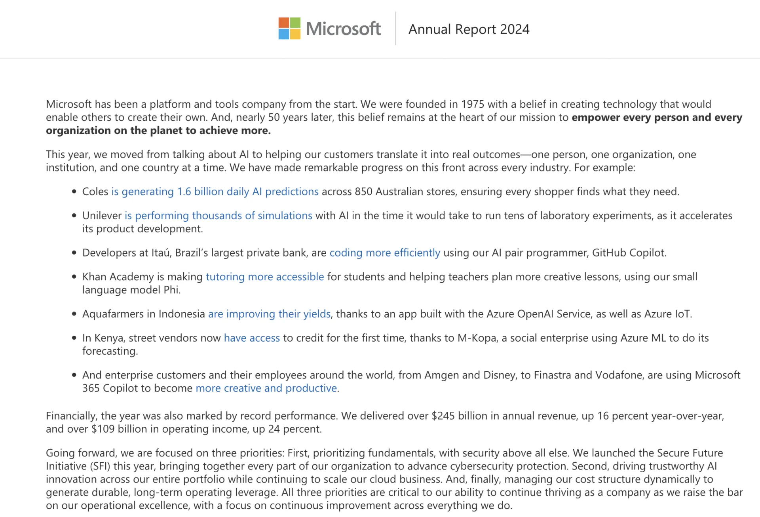Click the bullet point beside Coles
Viewport: 760px width, 517px height.
click(74, 192)
